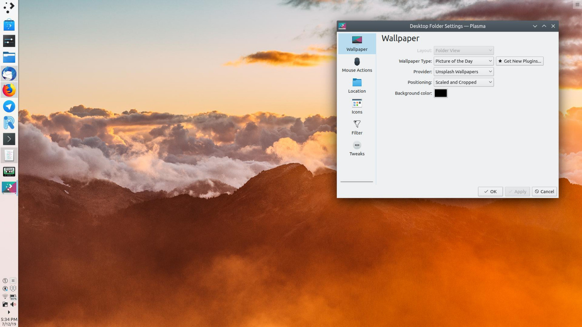Switch to the Wallpaper tab
This screenshot has height=327, width=582.
(x=357, y=44)
